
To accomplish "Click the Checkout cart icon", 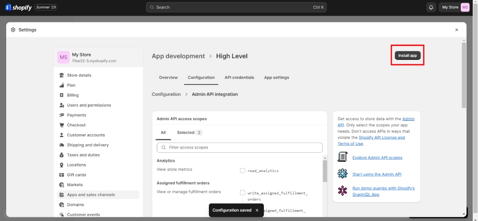I will [x=62, y=125].
